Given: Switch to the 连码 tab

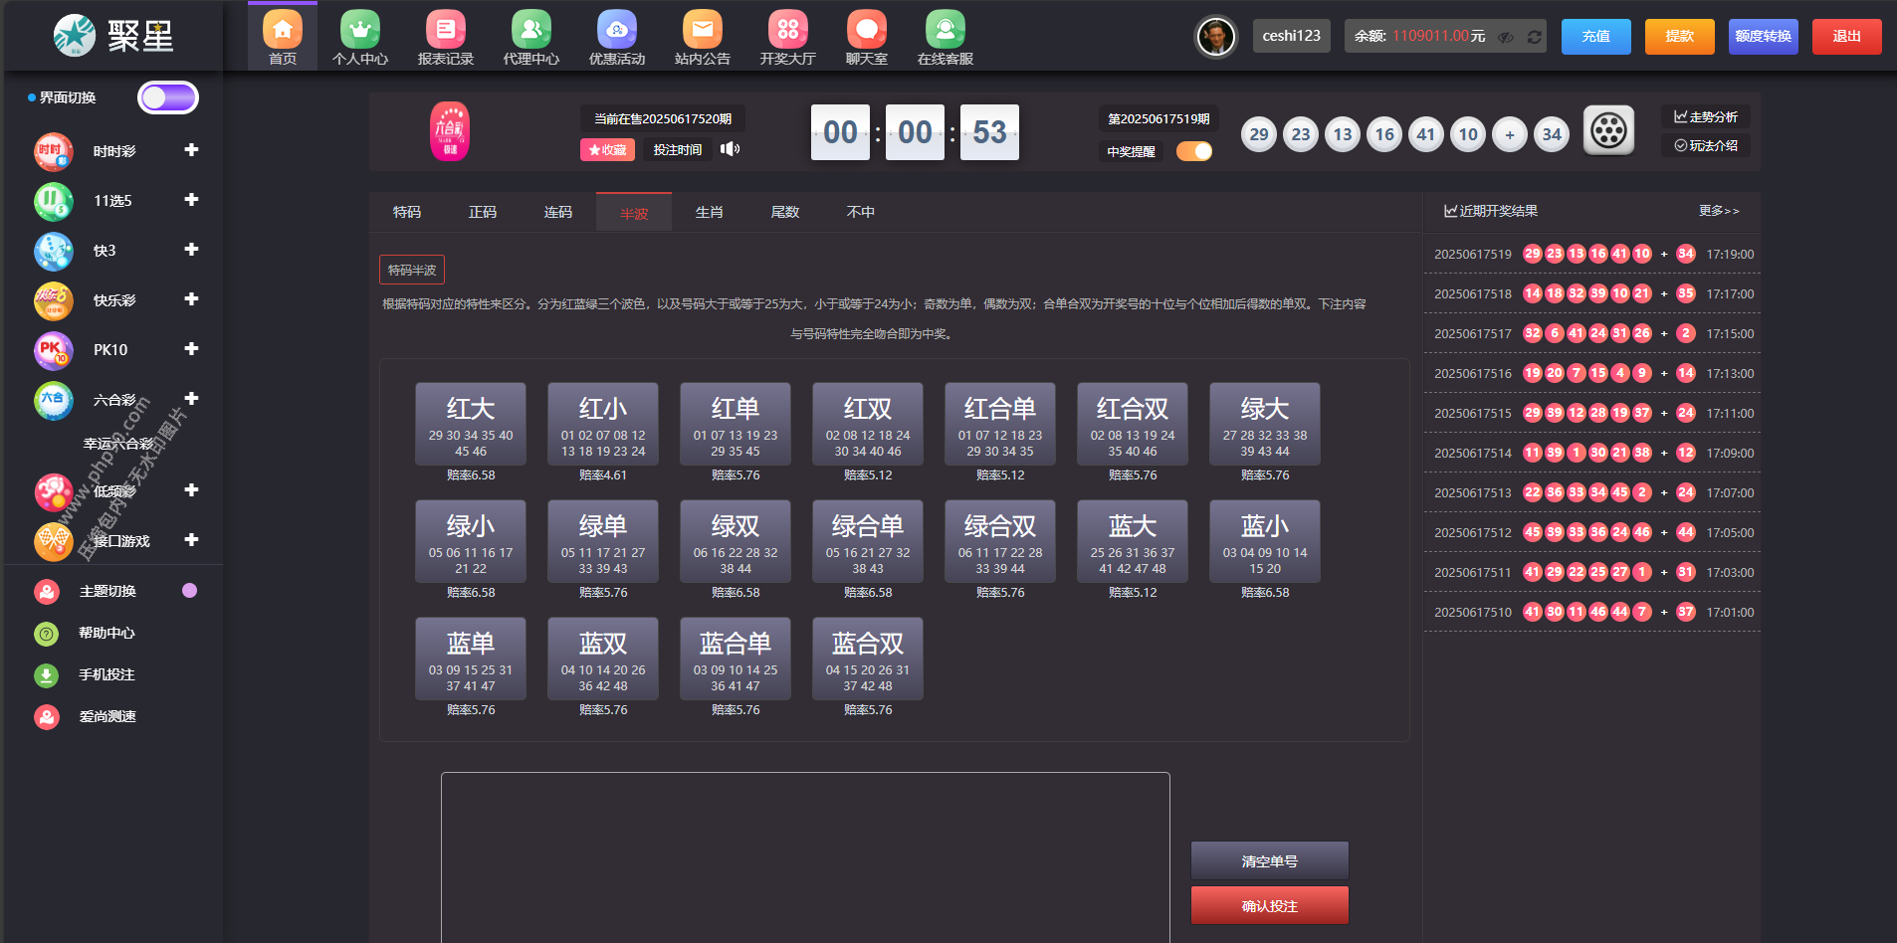Looking at the screenshot, I should click(x=557, y=212).
